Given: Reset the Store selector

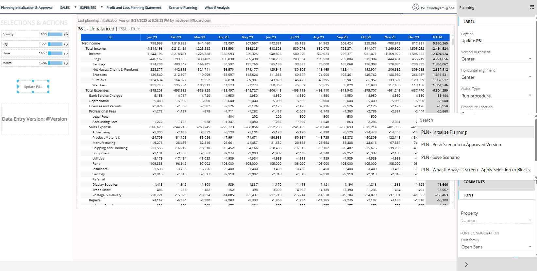Looking at the screenshot, I should [66, 53].
